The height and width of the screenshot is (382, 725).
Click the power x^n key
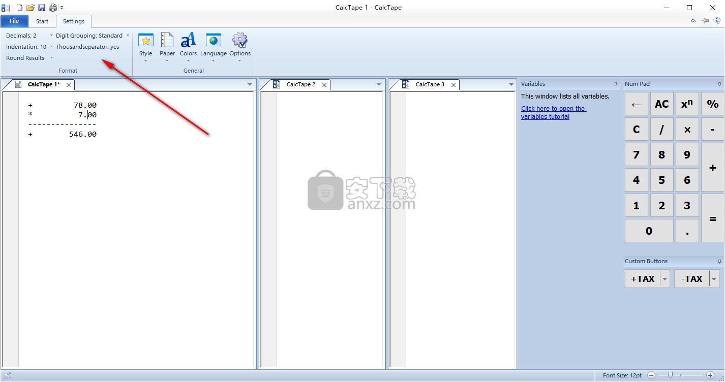[x=687, y=104]
